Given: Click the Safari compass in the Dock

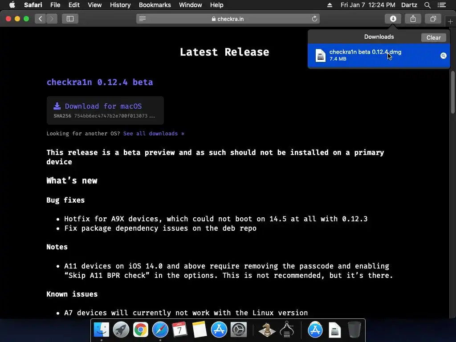Looking at the screenshot, I should 160,330.
